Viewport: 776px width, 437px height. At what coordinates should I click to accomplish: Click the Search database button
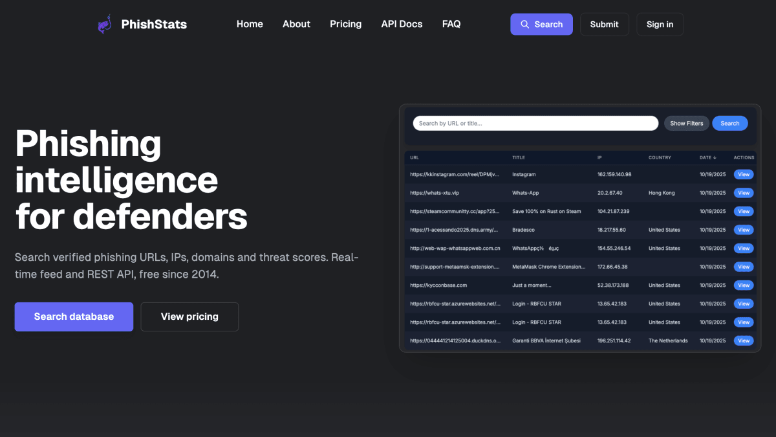point(74,317)
